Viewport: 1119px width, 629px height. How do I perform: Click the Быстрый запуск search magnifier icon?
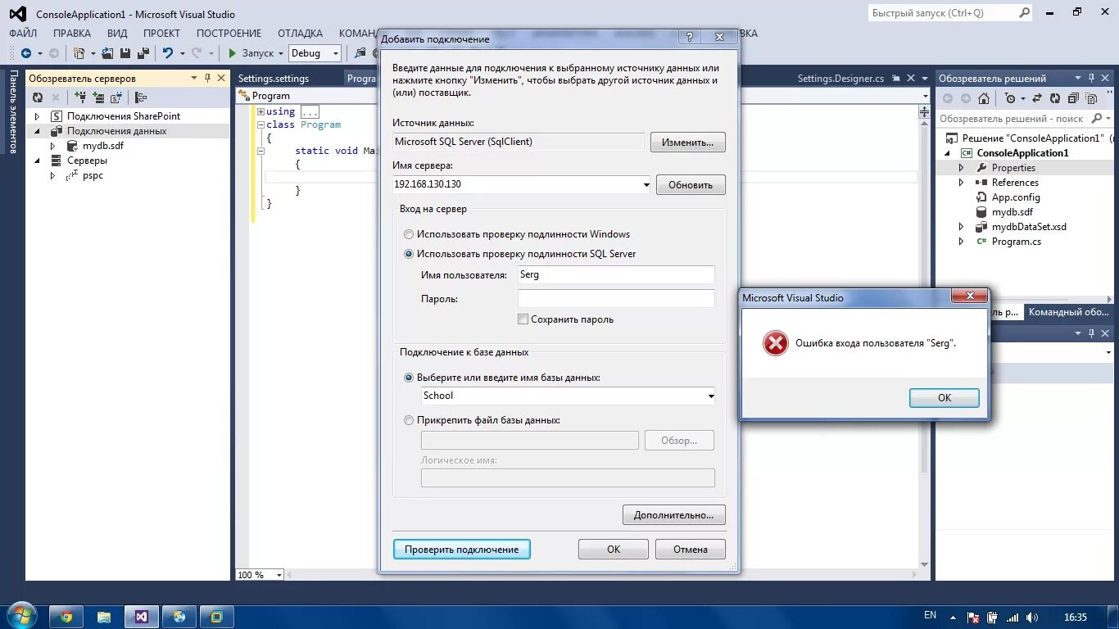pyautogui.click(x=1024, y=13)
